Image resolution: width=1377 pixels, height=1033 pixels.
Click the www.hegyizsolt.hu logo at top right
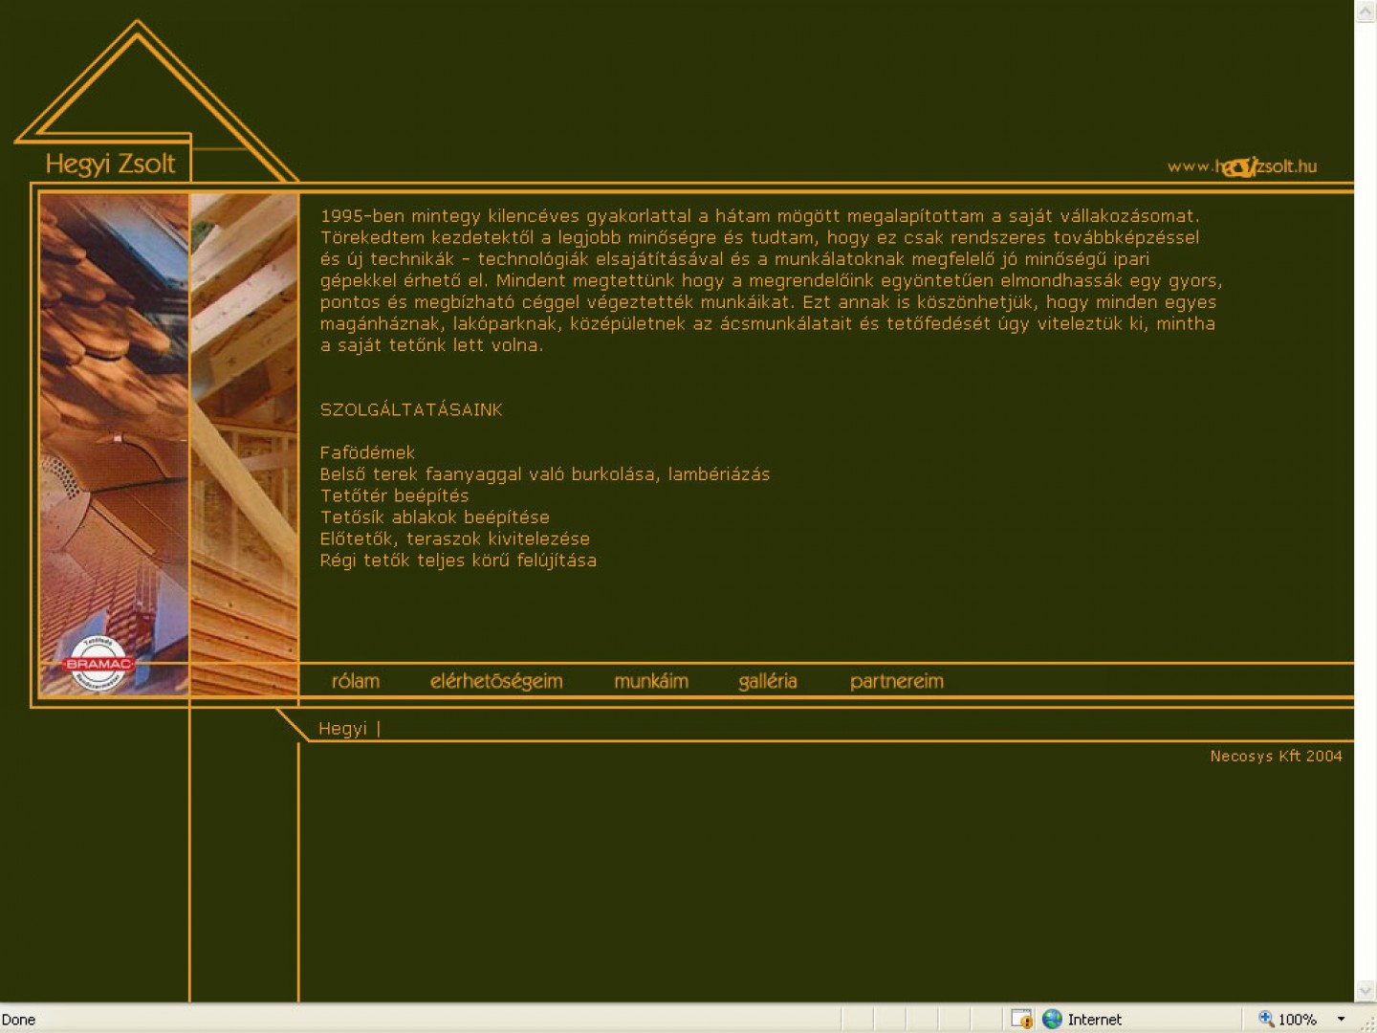point(1241,166)
